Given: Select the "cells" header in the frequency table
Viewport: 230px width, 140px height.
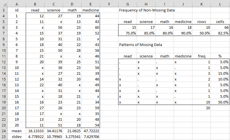Looking at the screenshot, I should [220, 22].
